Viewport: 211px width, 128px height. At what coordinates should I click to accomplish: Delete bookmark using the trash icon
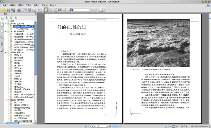7,18
